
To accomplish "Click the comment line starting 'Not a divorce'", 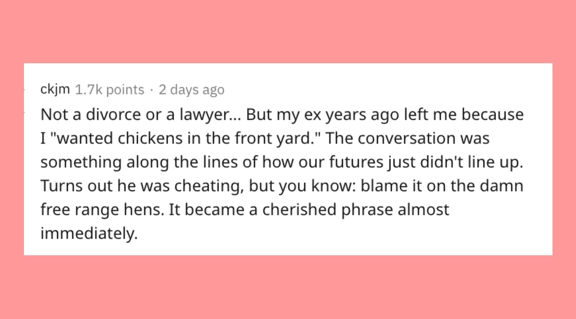I will click(x=281, y=115).
